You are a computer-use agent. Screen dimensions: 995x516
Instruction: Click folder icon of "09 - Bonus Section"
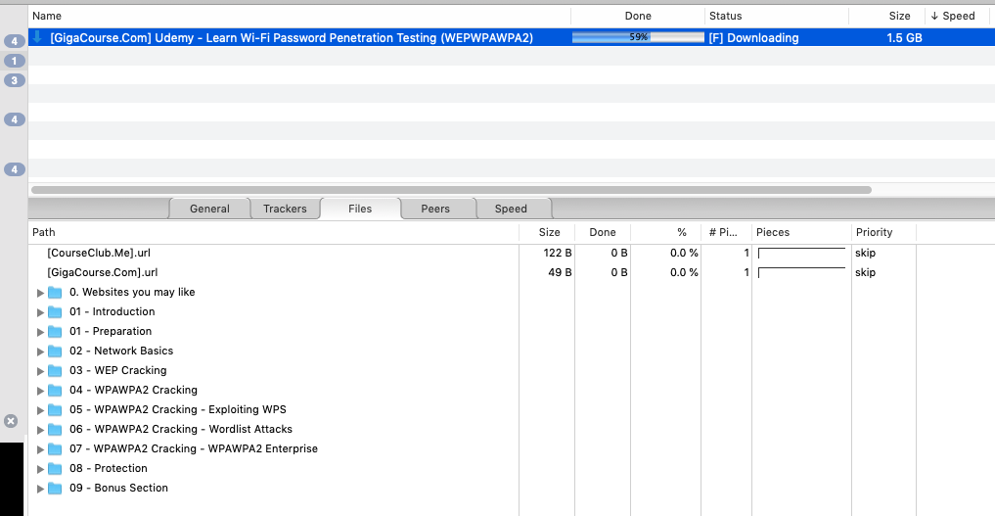55,490
